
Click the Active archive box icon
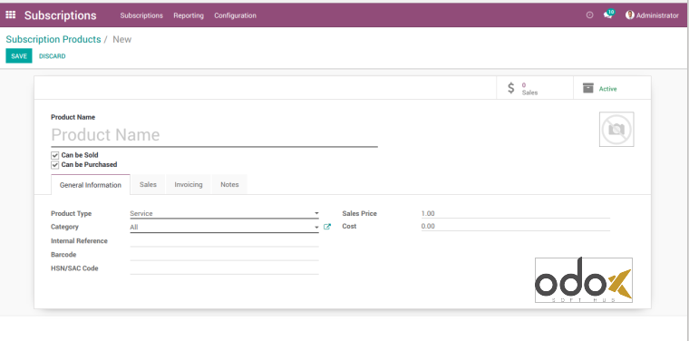pos(588,88)
